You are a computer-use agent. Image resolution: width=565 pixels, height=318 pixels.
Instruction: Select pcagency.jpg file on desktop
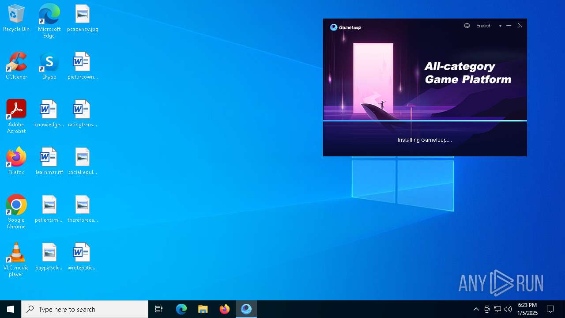(83, 19)
